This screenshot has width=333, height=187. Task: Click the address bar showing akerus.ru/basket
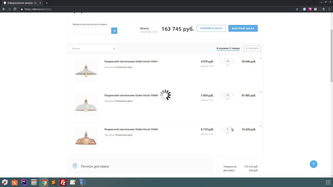156,9
